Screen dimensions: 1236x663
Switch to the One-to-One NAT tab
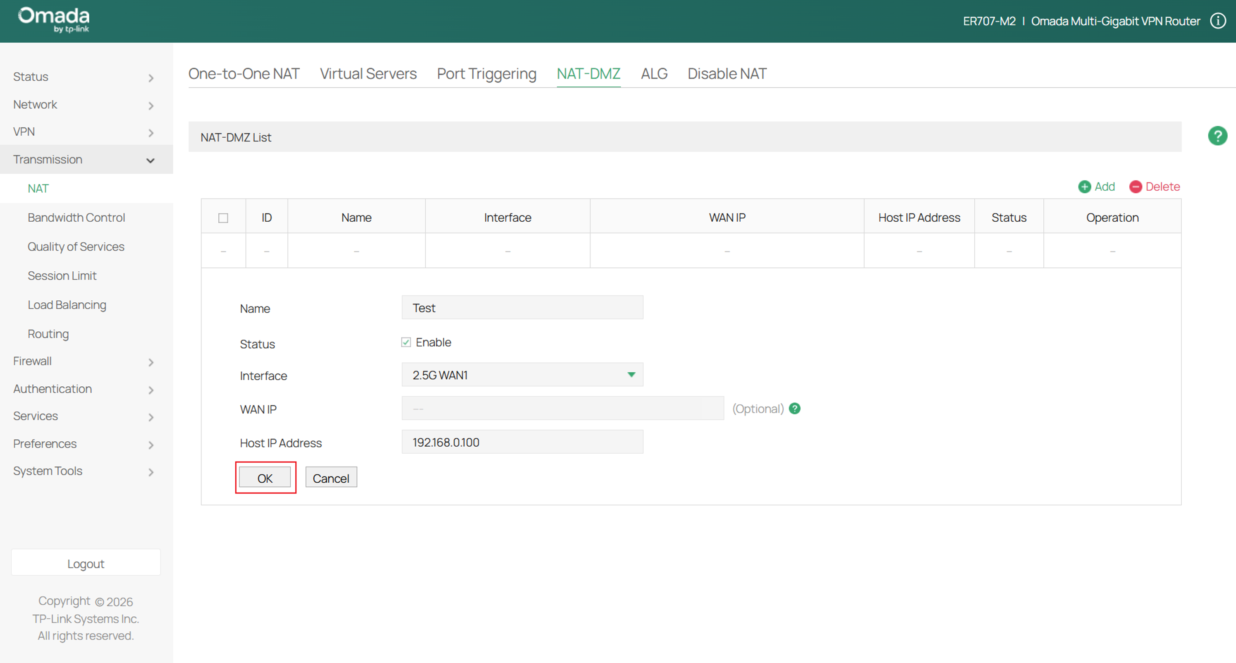tap(244, 73)
